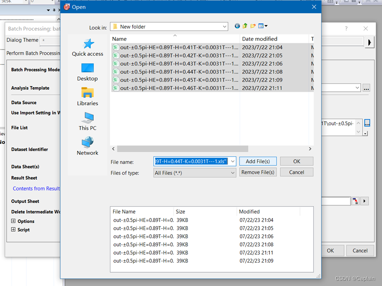Viewport: 382px width, 286px height.
Task: Click the Add File(s) button
Action: 258,161
